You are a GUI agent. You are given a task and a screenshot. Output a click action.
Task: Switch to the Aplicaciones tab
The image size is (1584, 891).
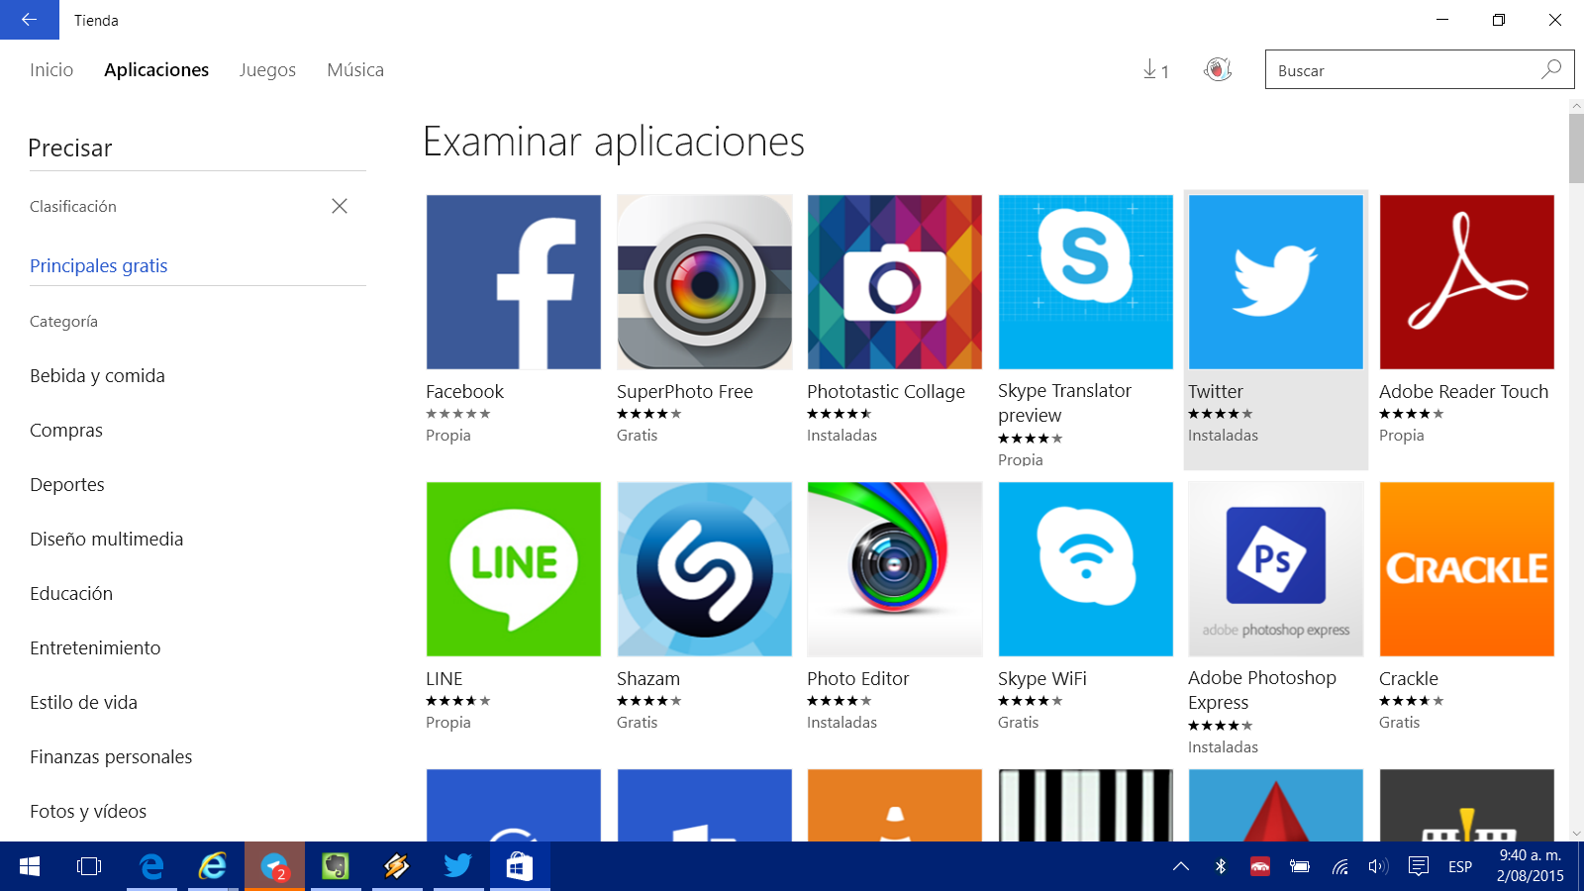(x=156, y=70)
